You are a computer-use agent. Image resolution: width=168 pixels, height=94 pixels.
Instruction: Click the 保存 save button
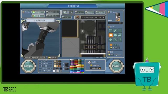tap(38, 16)
